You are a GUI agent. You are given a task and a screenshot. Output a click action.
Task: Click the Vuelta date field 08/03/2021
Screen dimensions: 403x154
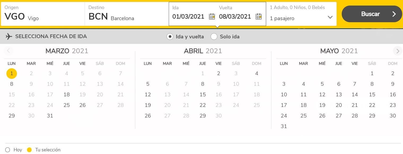(x=235, y=16)
